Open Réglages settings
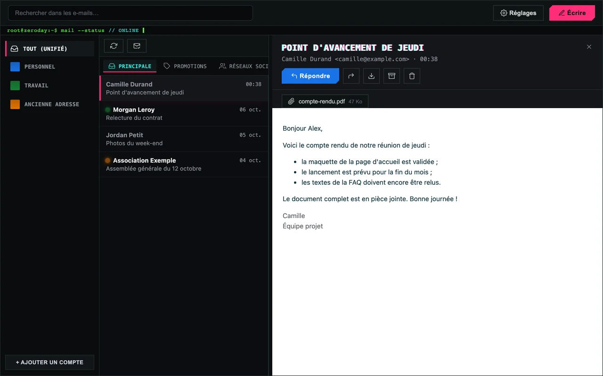603x376 pixels. click(518, 13)
